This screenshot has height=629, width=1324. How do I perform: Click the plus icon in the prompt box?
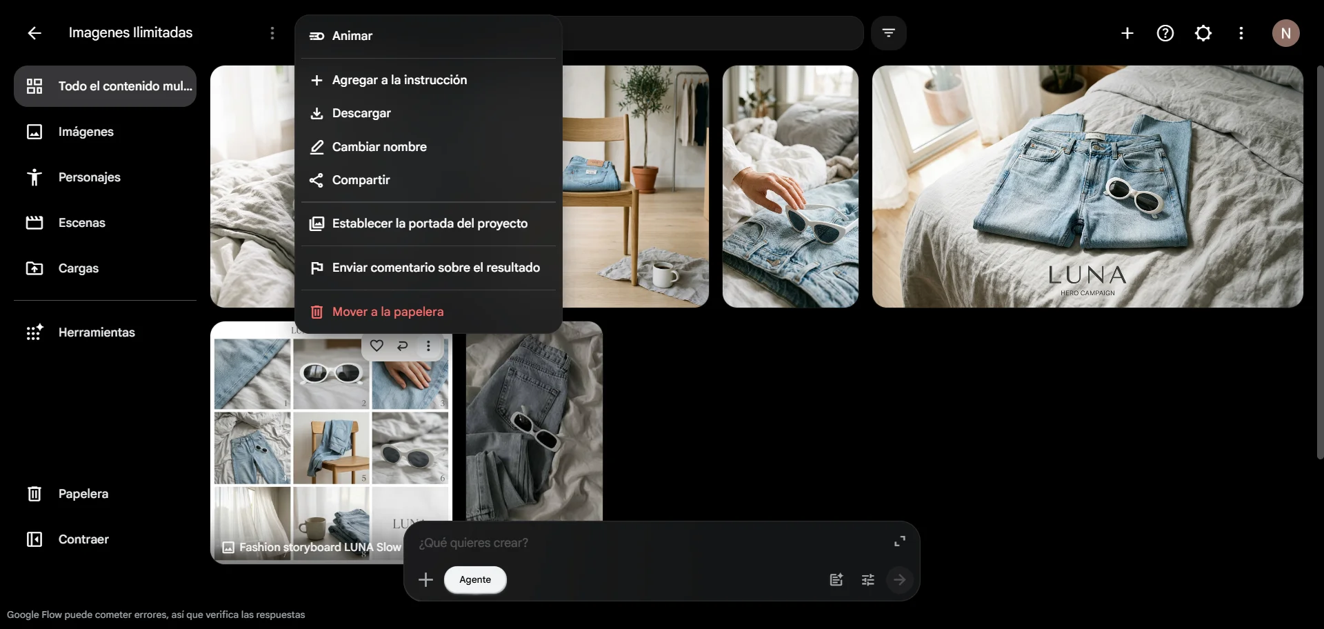(x=426, y=580)
